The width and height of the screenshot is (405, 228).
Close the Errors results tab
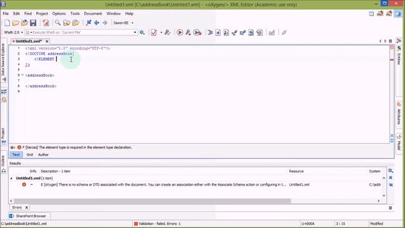(x=27, y=208)
